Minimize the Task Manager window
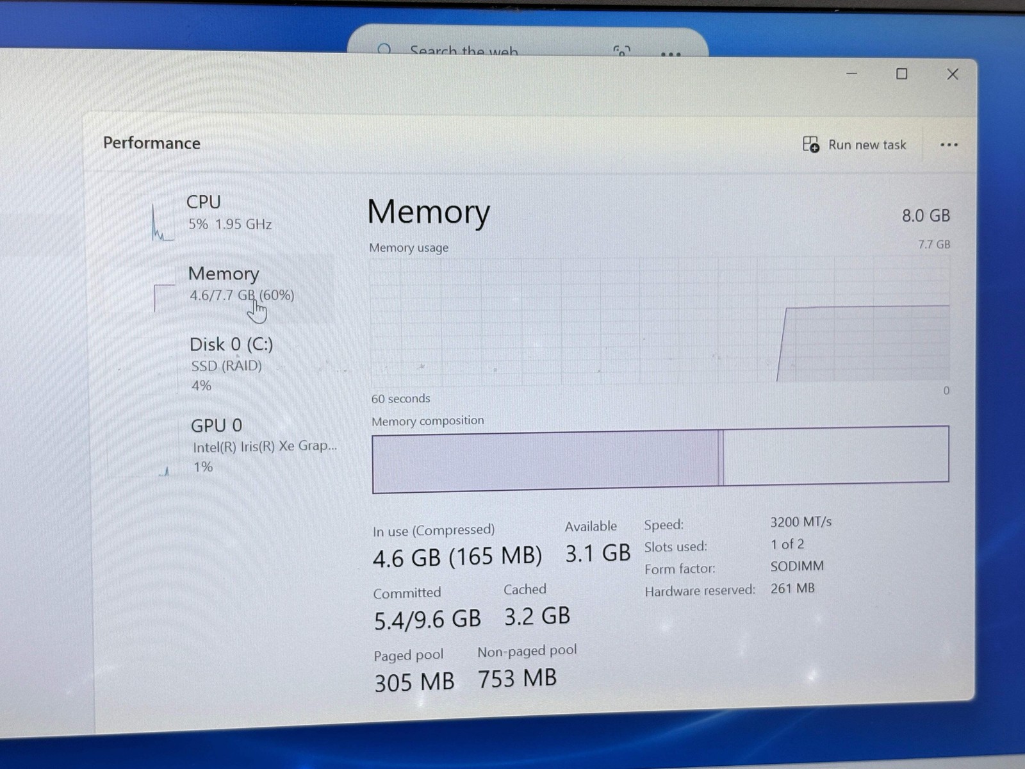The height and width of the screenshot is (769, 1025). (x=851, y=74)
